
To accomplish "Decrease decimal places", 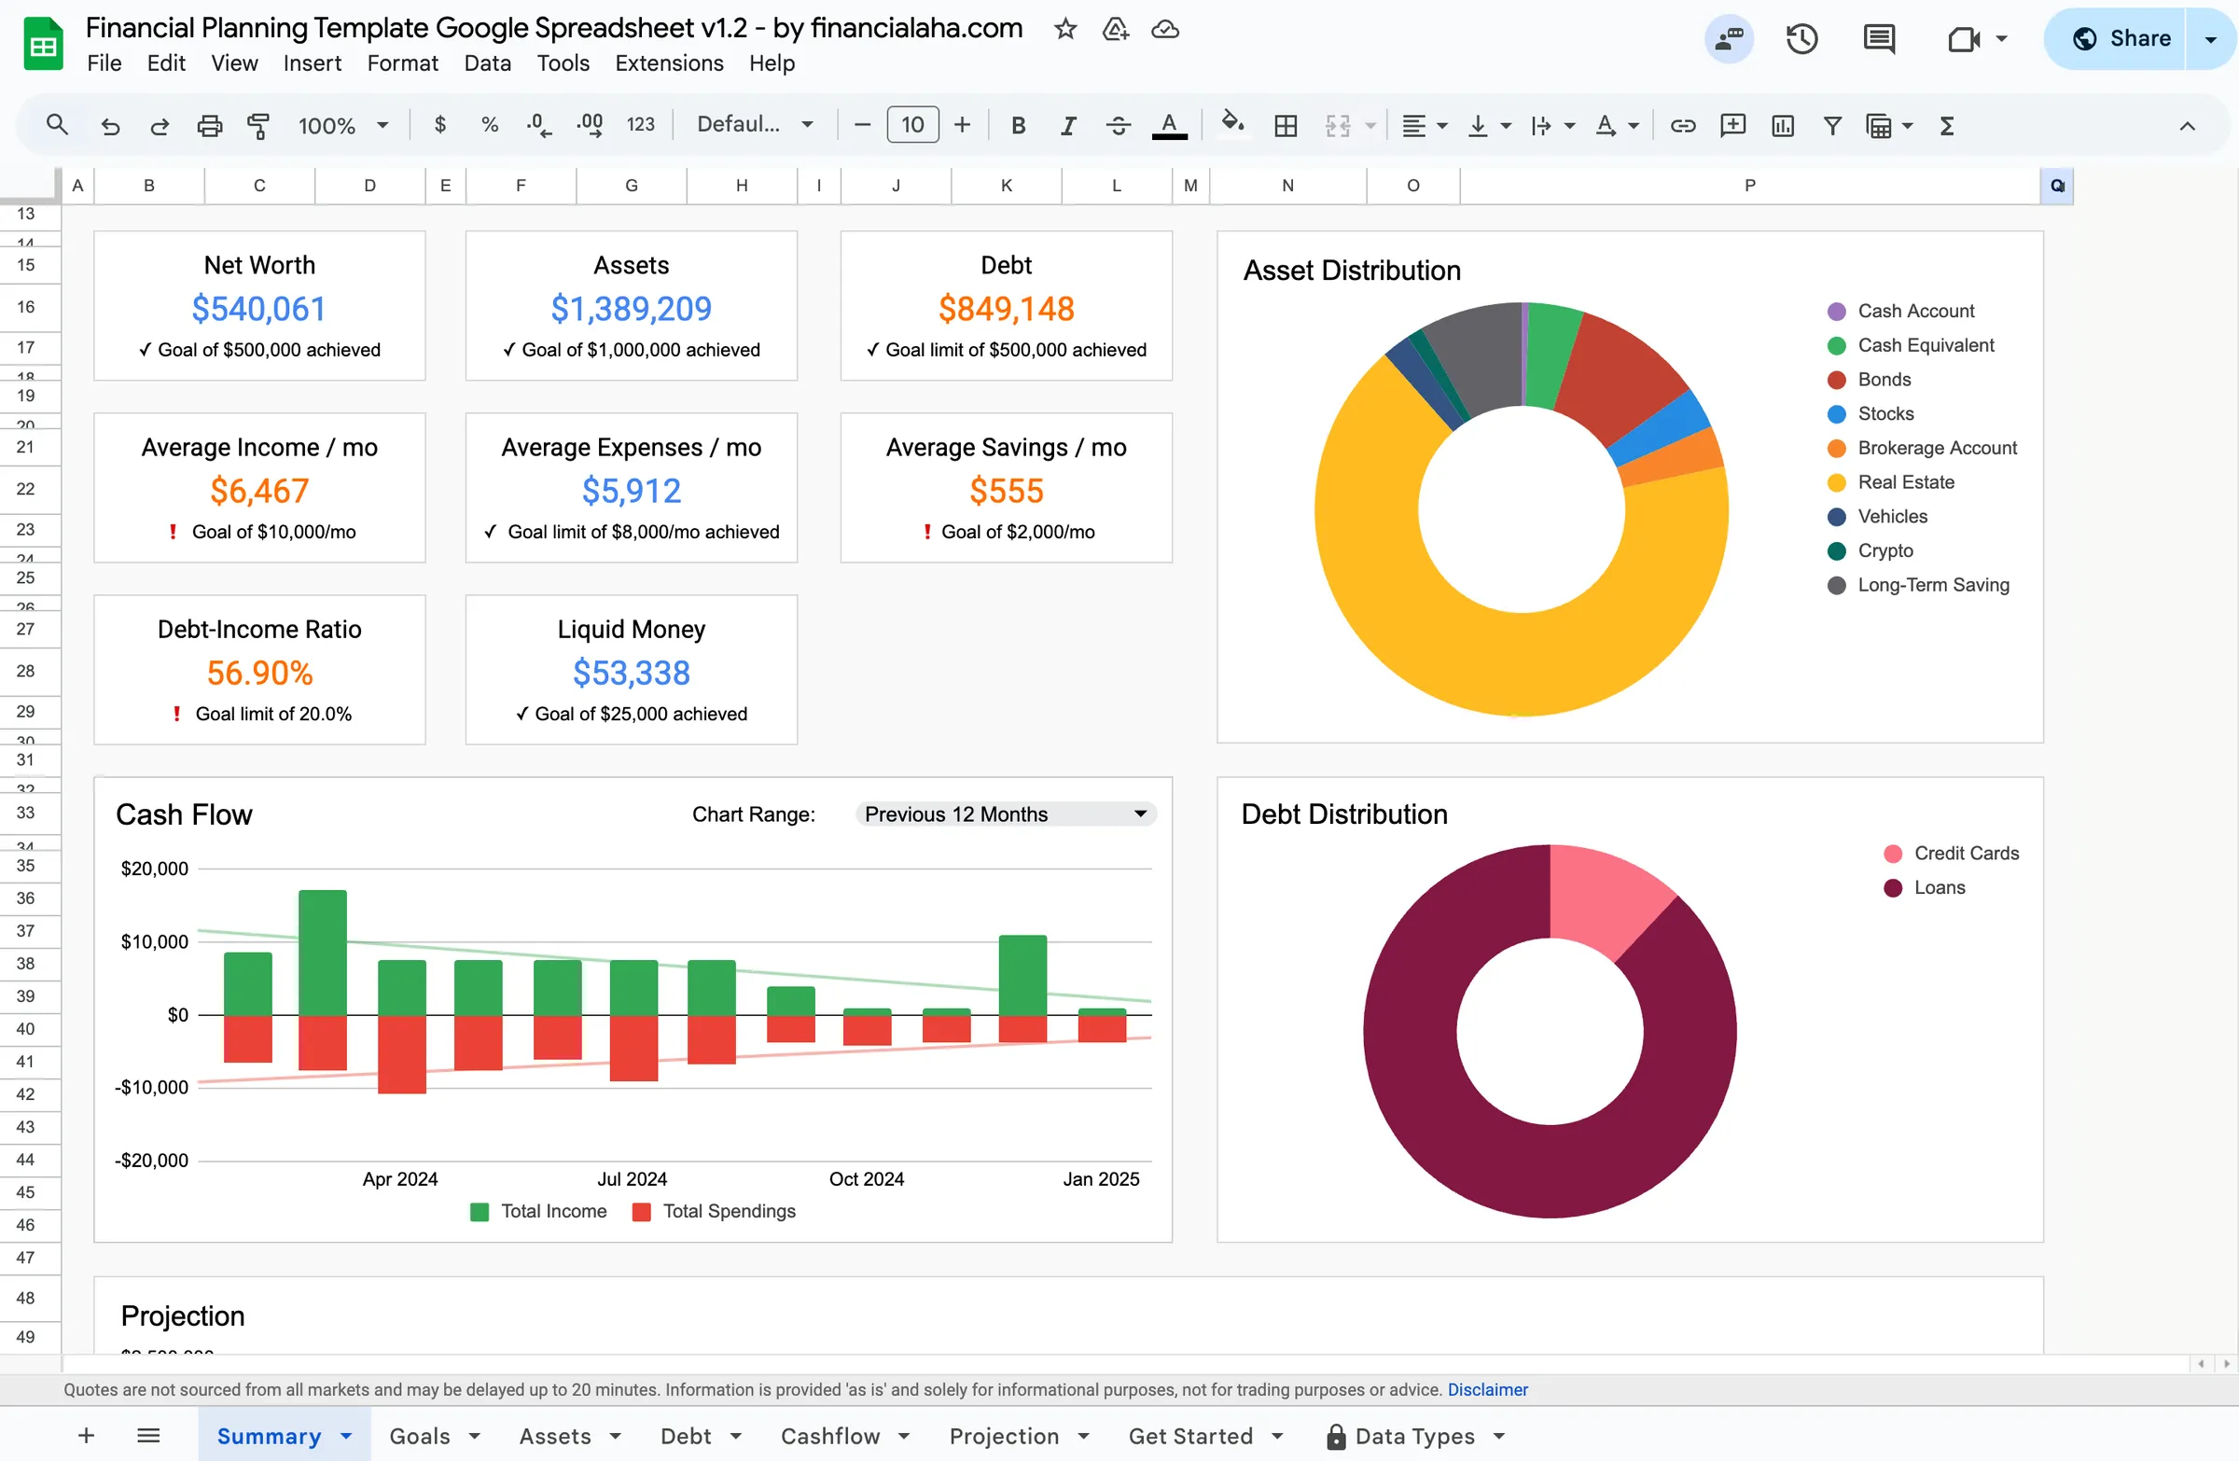I will (x=538, y=124).
